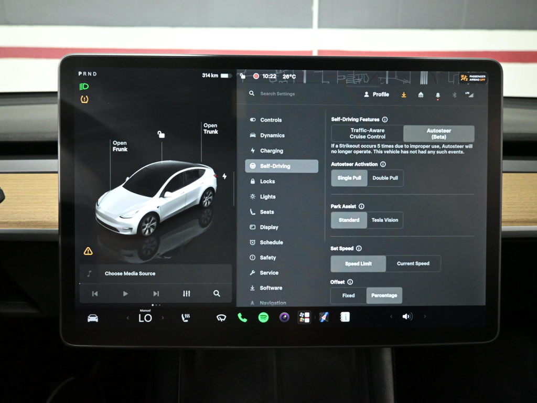Open the yellow triangle alert icon
Viewport: 537px width, 403px height.
coord(88,251)
